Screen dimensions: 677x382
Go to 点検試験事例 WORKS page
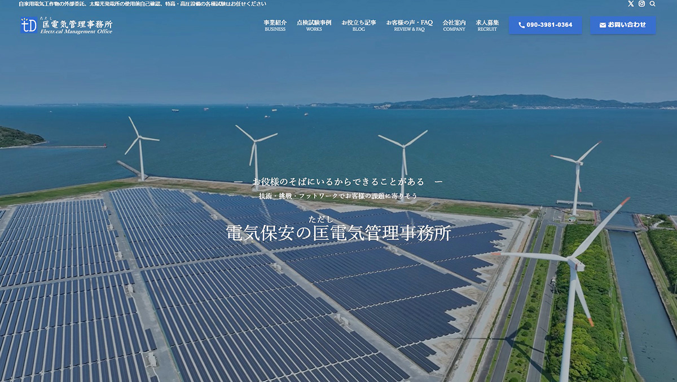(314, 25)
